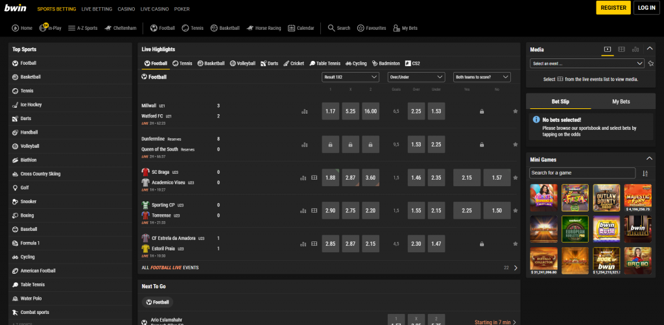The image size is (664, 325).
Task: Open My Bets in the top navigation
Action: 405,28
